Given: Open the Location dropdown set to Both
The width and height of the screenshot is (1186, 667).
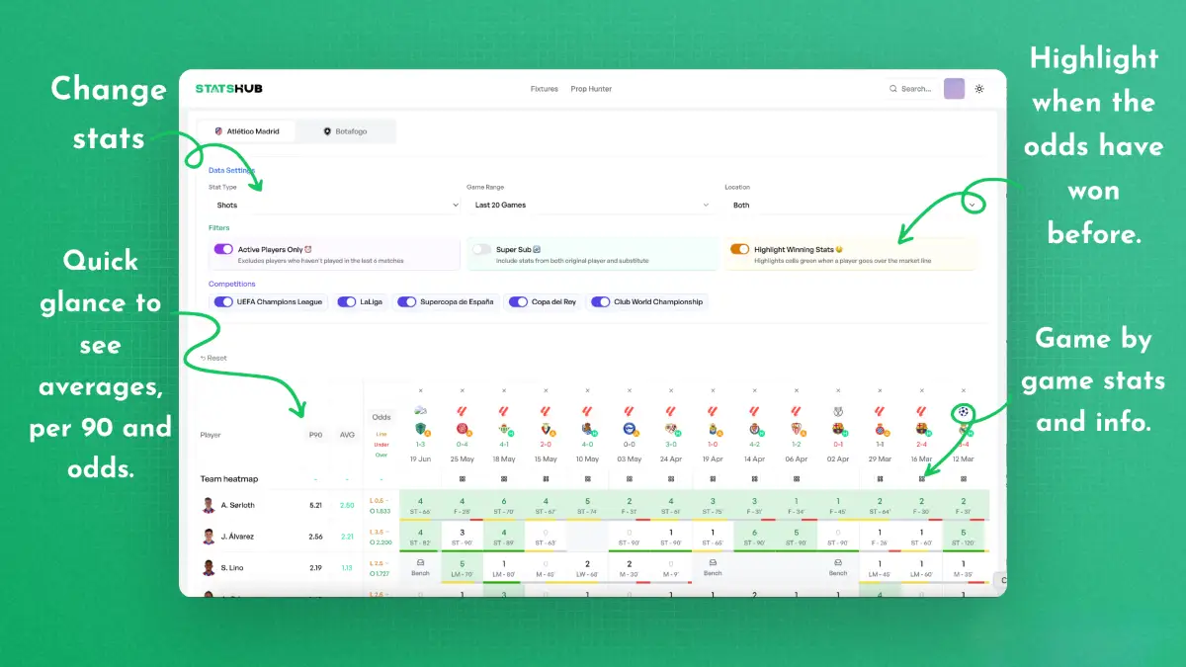Looking at the screenshot, I should 855,205.
